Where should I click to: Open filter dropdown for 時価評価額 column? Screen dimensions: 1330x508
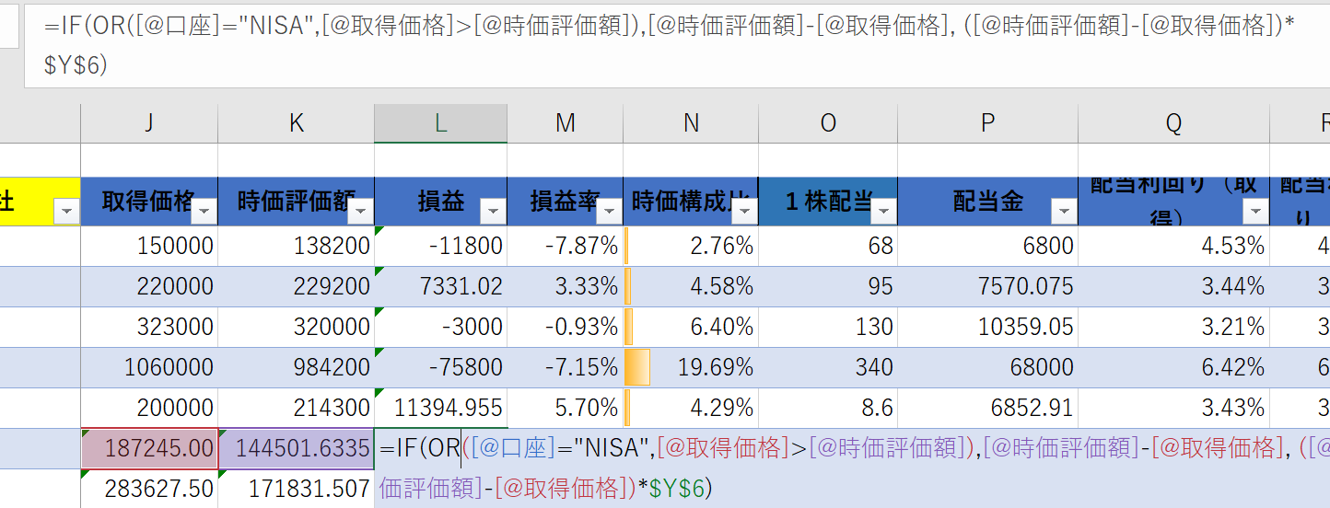pos(361,212)
